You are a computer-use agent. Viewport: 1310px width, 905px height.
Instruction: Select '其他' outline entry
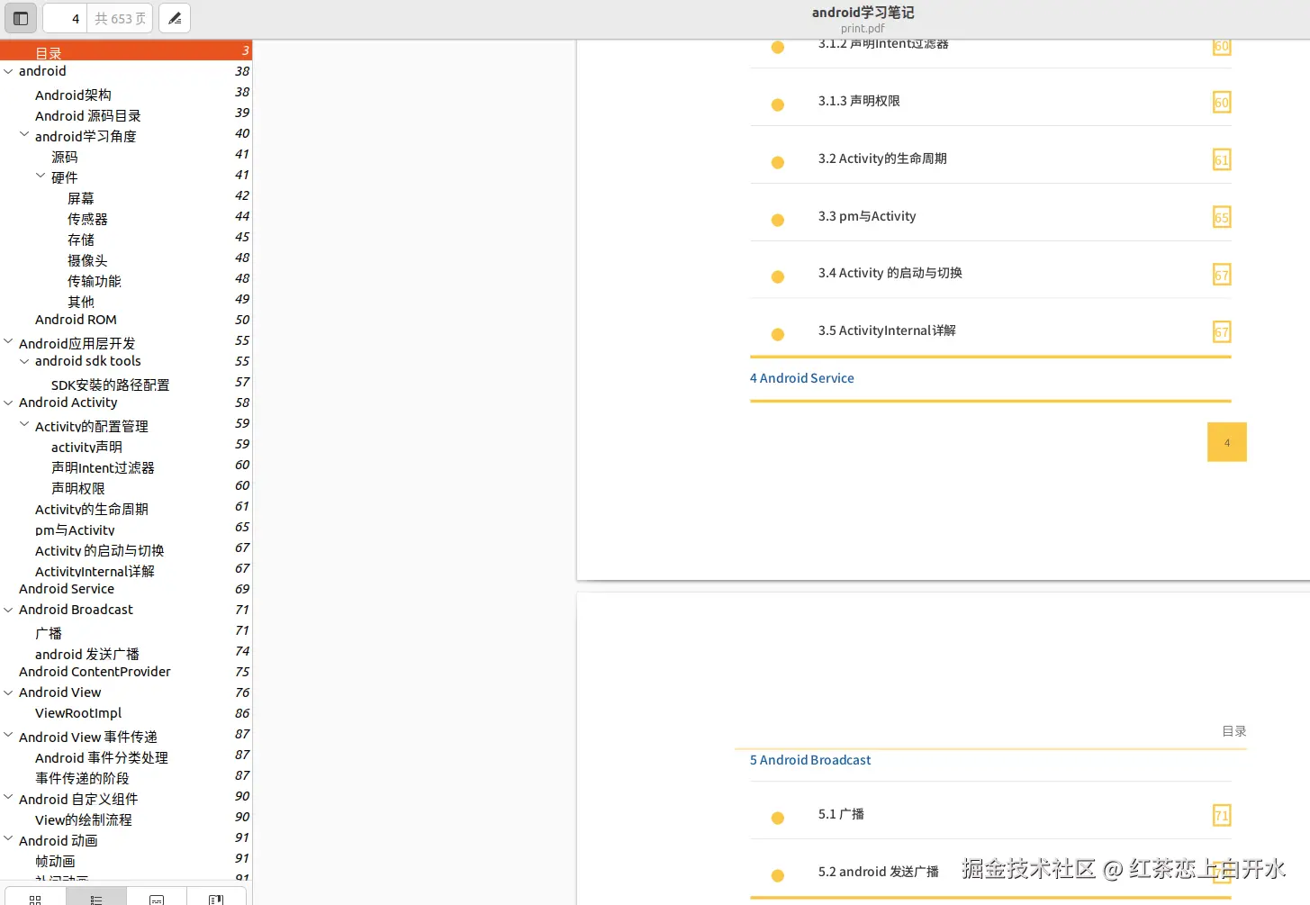(x=81, y=302)
